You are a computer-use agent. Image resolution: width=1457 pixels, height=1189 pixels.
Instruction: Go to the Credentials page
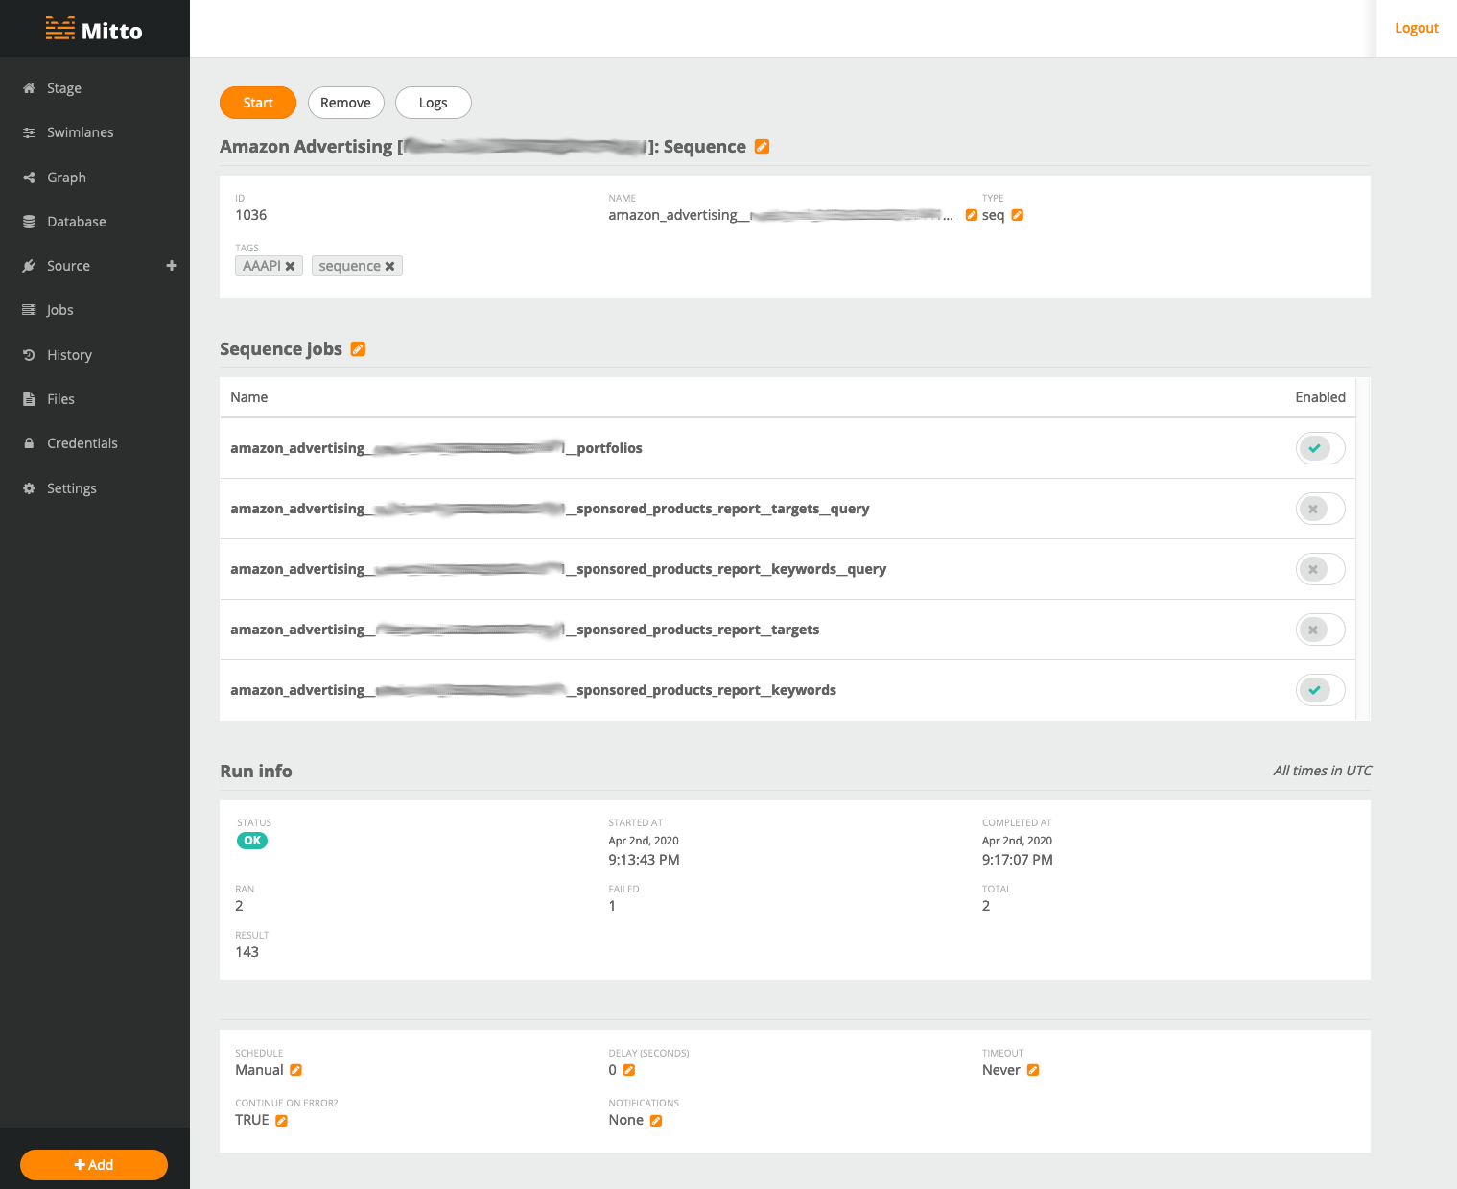point(82,443)
